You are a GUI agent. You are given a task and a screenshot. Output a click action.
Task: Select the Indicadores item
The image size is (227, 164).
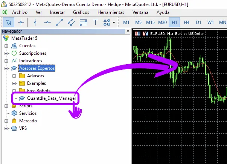(x=30, y=61)
